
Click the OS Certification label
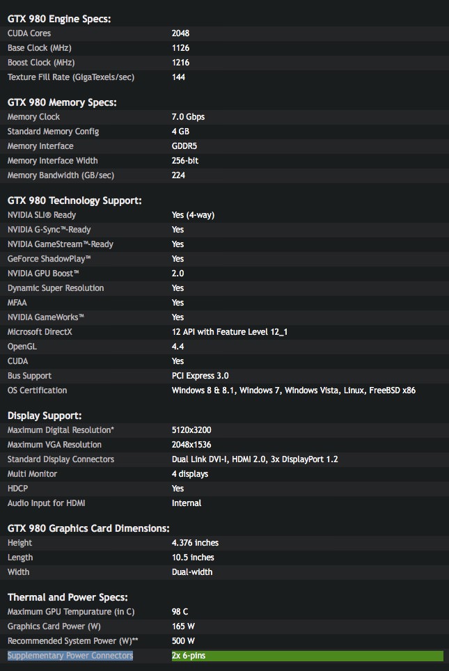tap(38, 390)
